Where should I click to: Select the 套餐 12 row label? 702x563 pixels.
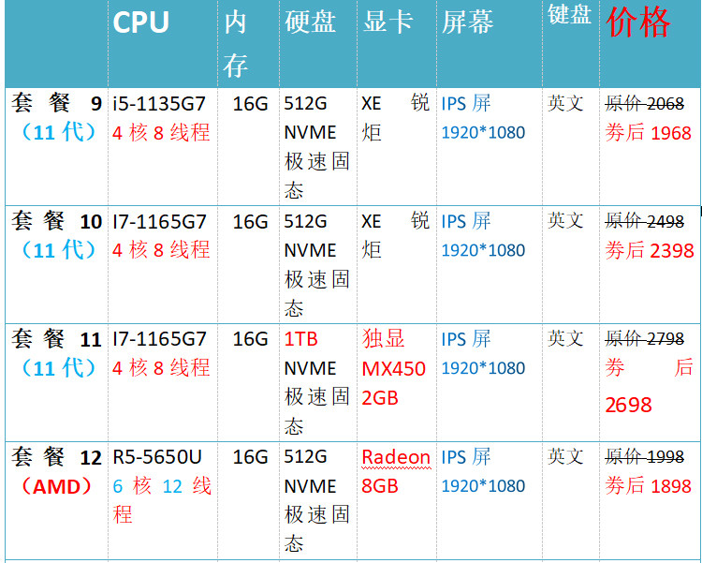coord(57,457)
